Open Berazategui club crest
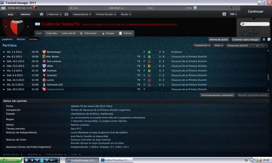This screenshot has width=272, height=163. [44, 52]
